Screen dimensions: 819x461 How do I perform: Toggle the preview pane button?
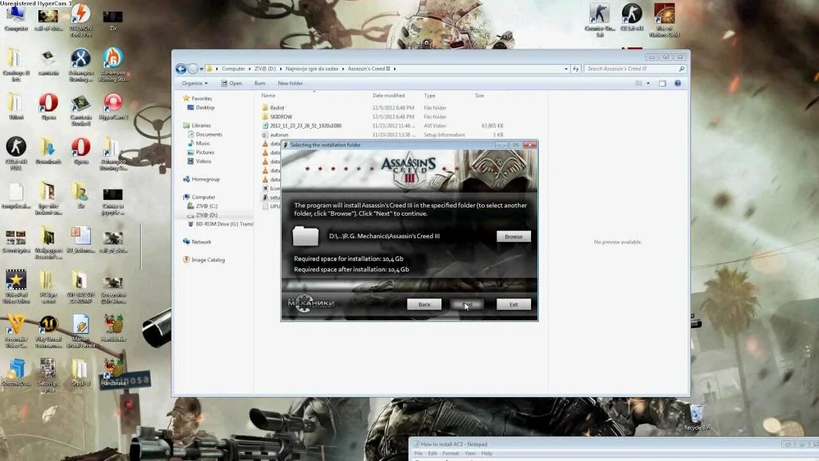[x=662, y=83]
